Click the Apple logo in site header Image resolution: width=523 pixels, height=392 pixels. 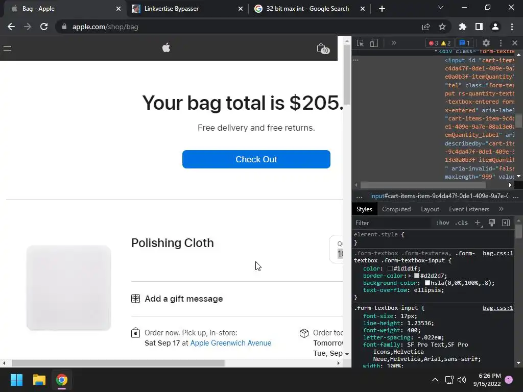click(166, 48)
